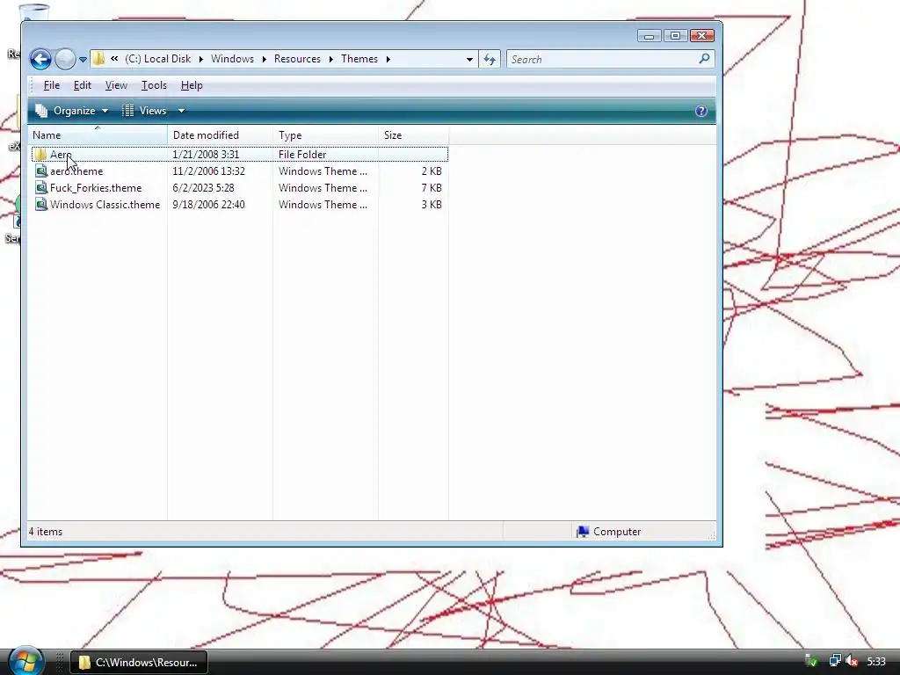Open the Help menu
This screenshot has width=900, height=675.
[x=192, y=85]
